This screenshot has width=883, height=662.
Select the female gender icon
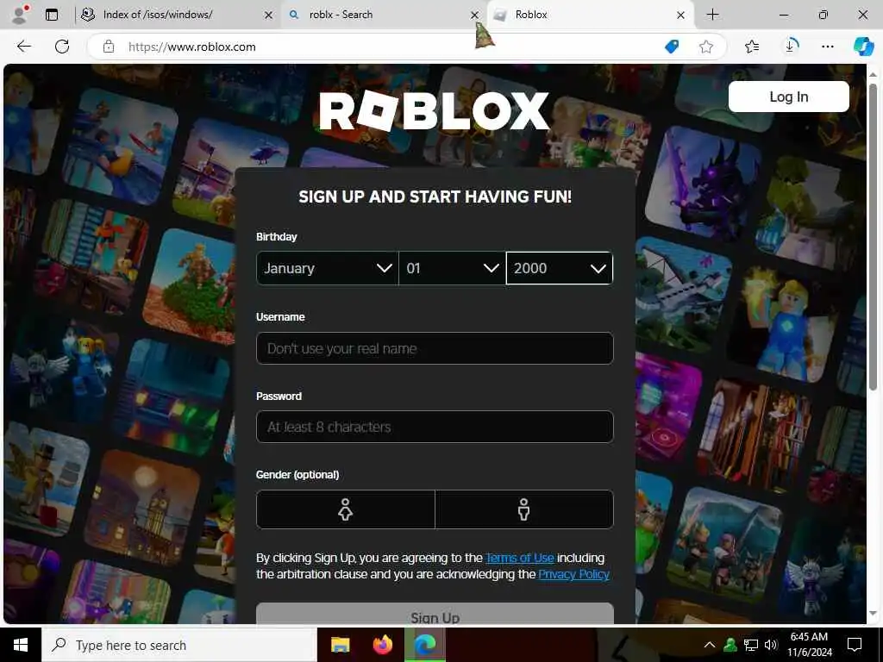pyautogui.click(x=345, y=509)
